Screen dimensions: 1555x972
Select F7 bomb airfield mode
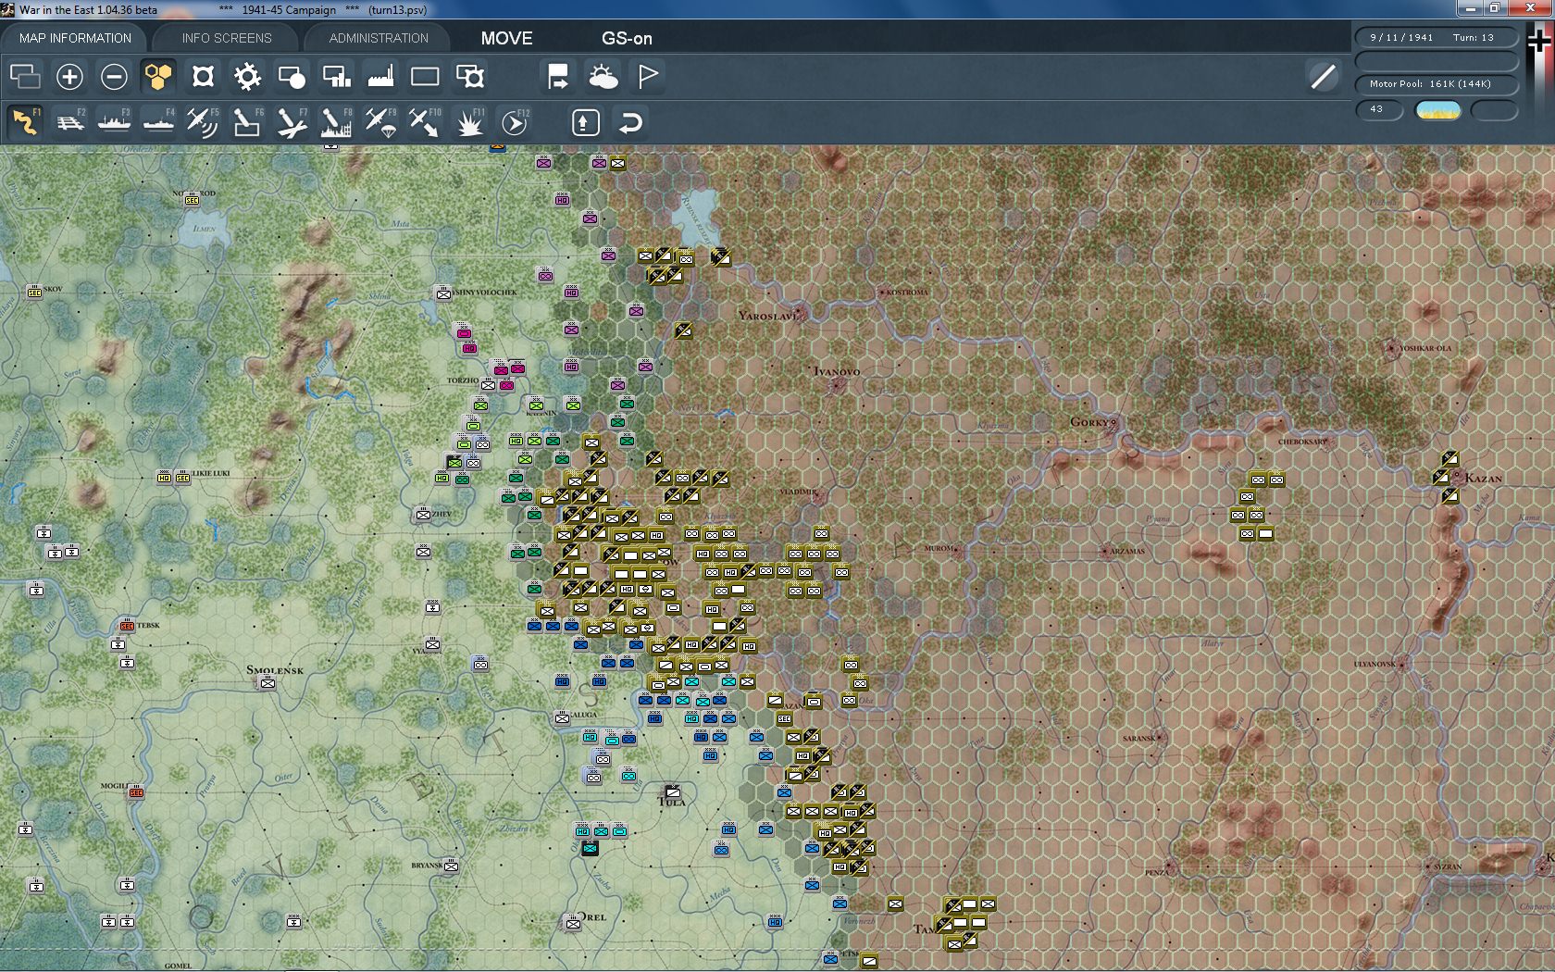coord(292,122)
